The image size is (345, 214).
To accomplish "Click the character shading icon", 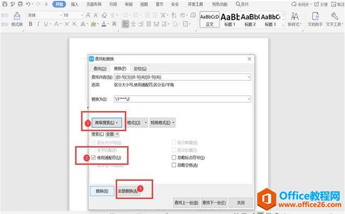I will pyautogui.click(x=114, y=24).
